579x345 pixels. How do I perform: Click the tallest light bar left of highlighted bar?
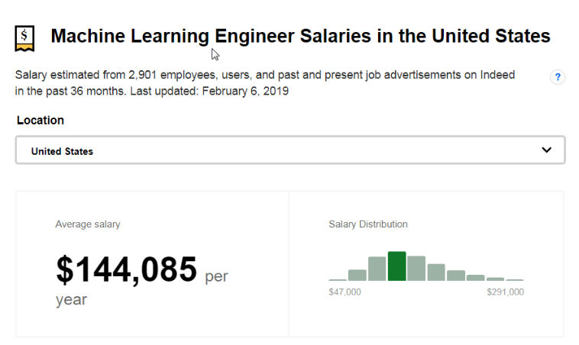click(x=377, y=269)
